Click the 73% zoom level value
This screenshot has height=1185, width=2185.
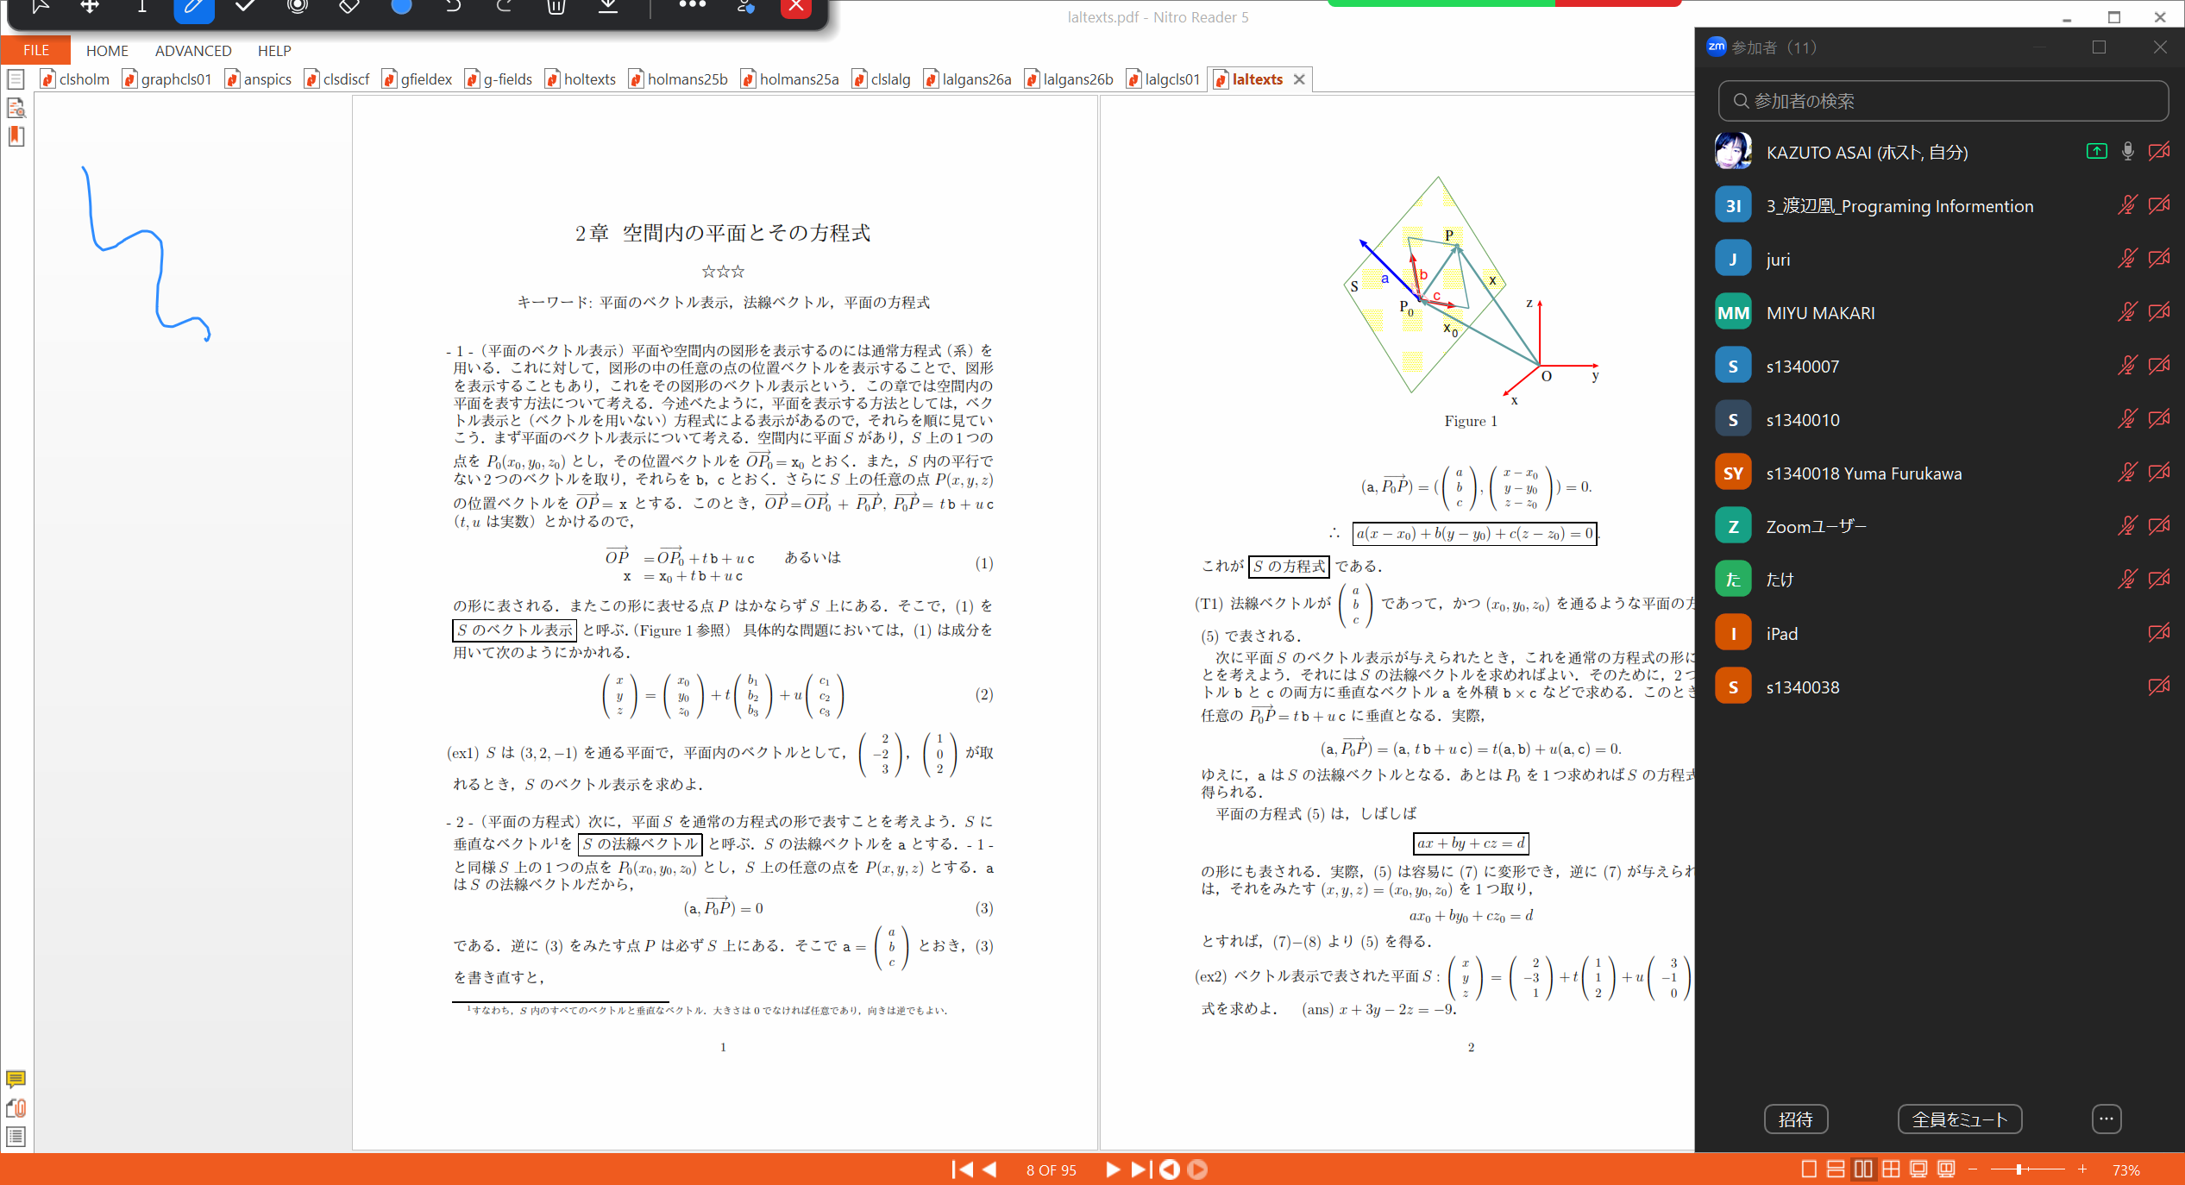pos(2125,1170)
